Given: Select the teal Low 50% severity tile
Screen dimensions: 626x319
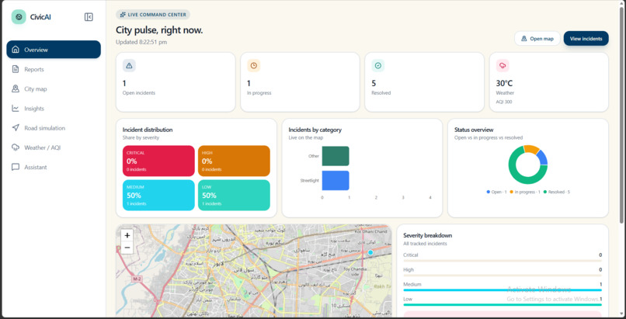Looking at the screenshot, I should (x=234, y=195).
